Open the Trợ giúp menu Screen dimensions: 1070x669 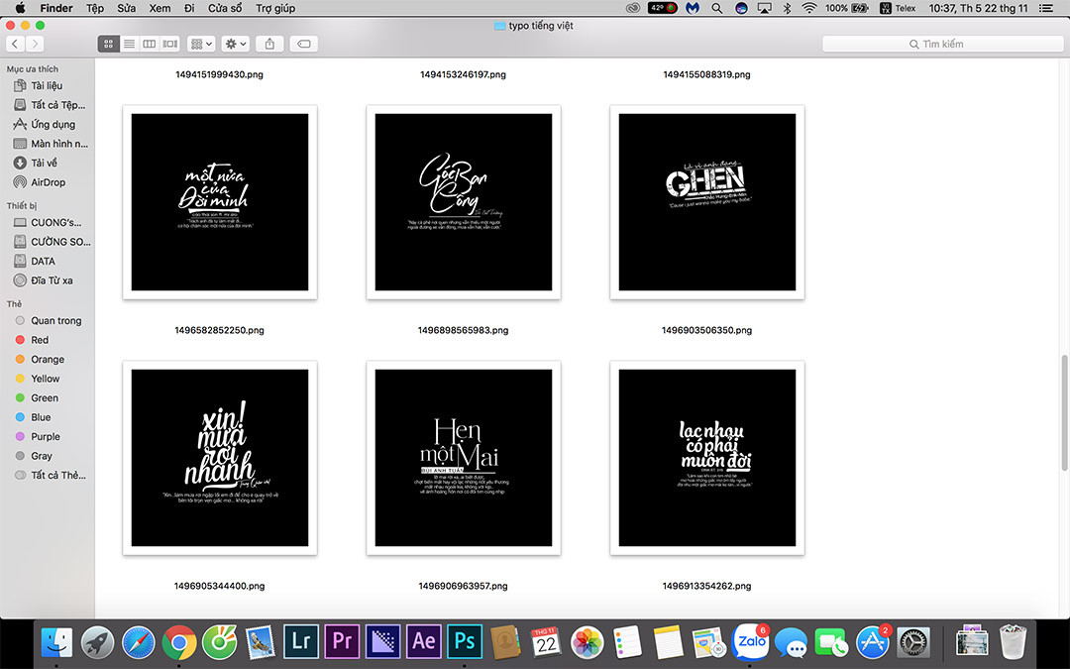(275, 8)
